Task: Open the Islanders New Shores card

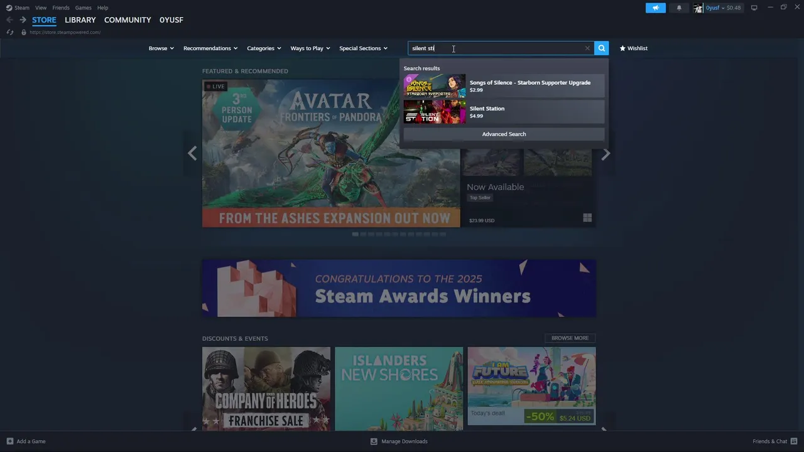Action: click(399, 389)
